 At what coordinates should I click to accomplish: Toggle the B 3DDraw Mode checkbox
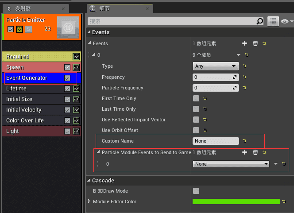tap(196, 191)
